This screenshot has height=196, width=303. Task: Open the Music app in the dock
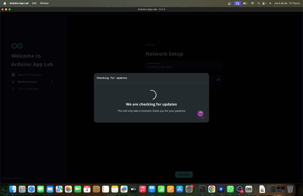(x=143, y=189)
